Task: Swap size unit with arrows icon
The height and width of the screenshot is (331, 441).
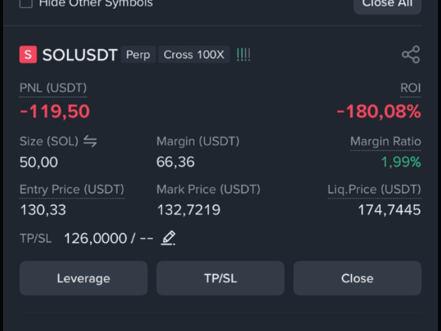Action: pos(90,141)
